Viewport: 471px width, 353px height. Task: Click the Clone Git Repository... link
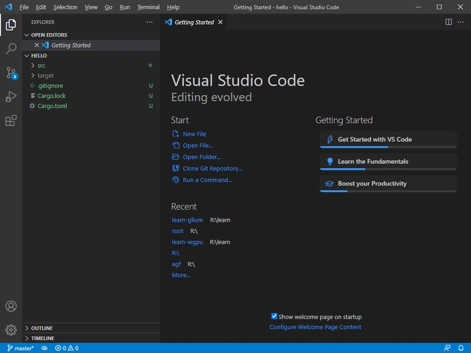(x=213, y=168)
